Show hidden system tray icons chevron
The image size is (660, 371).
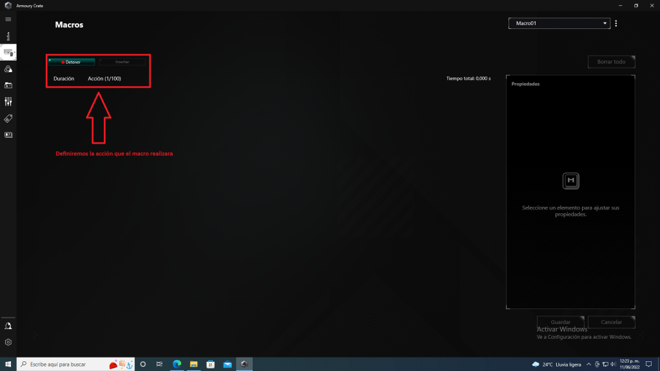click(588, 364)
